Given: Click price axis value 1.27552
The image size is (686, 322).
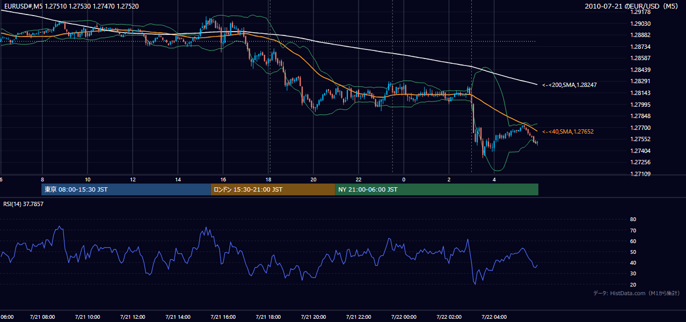Looking at the screenshot, I should (640, 139).
